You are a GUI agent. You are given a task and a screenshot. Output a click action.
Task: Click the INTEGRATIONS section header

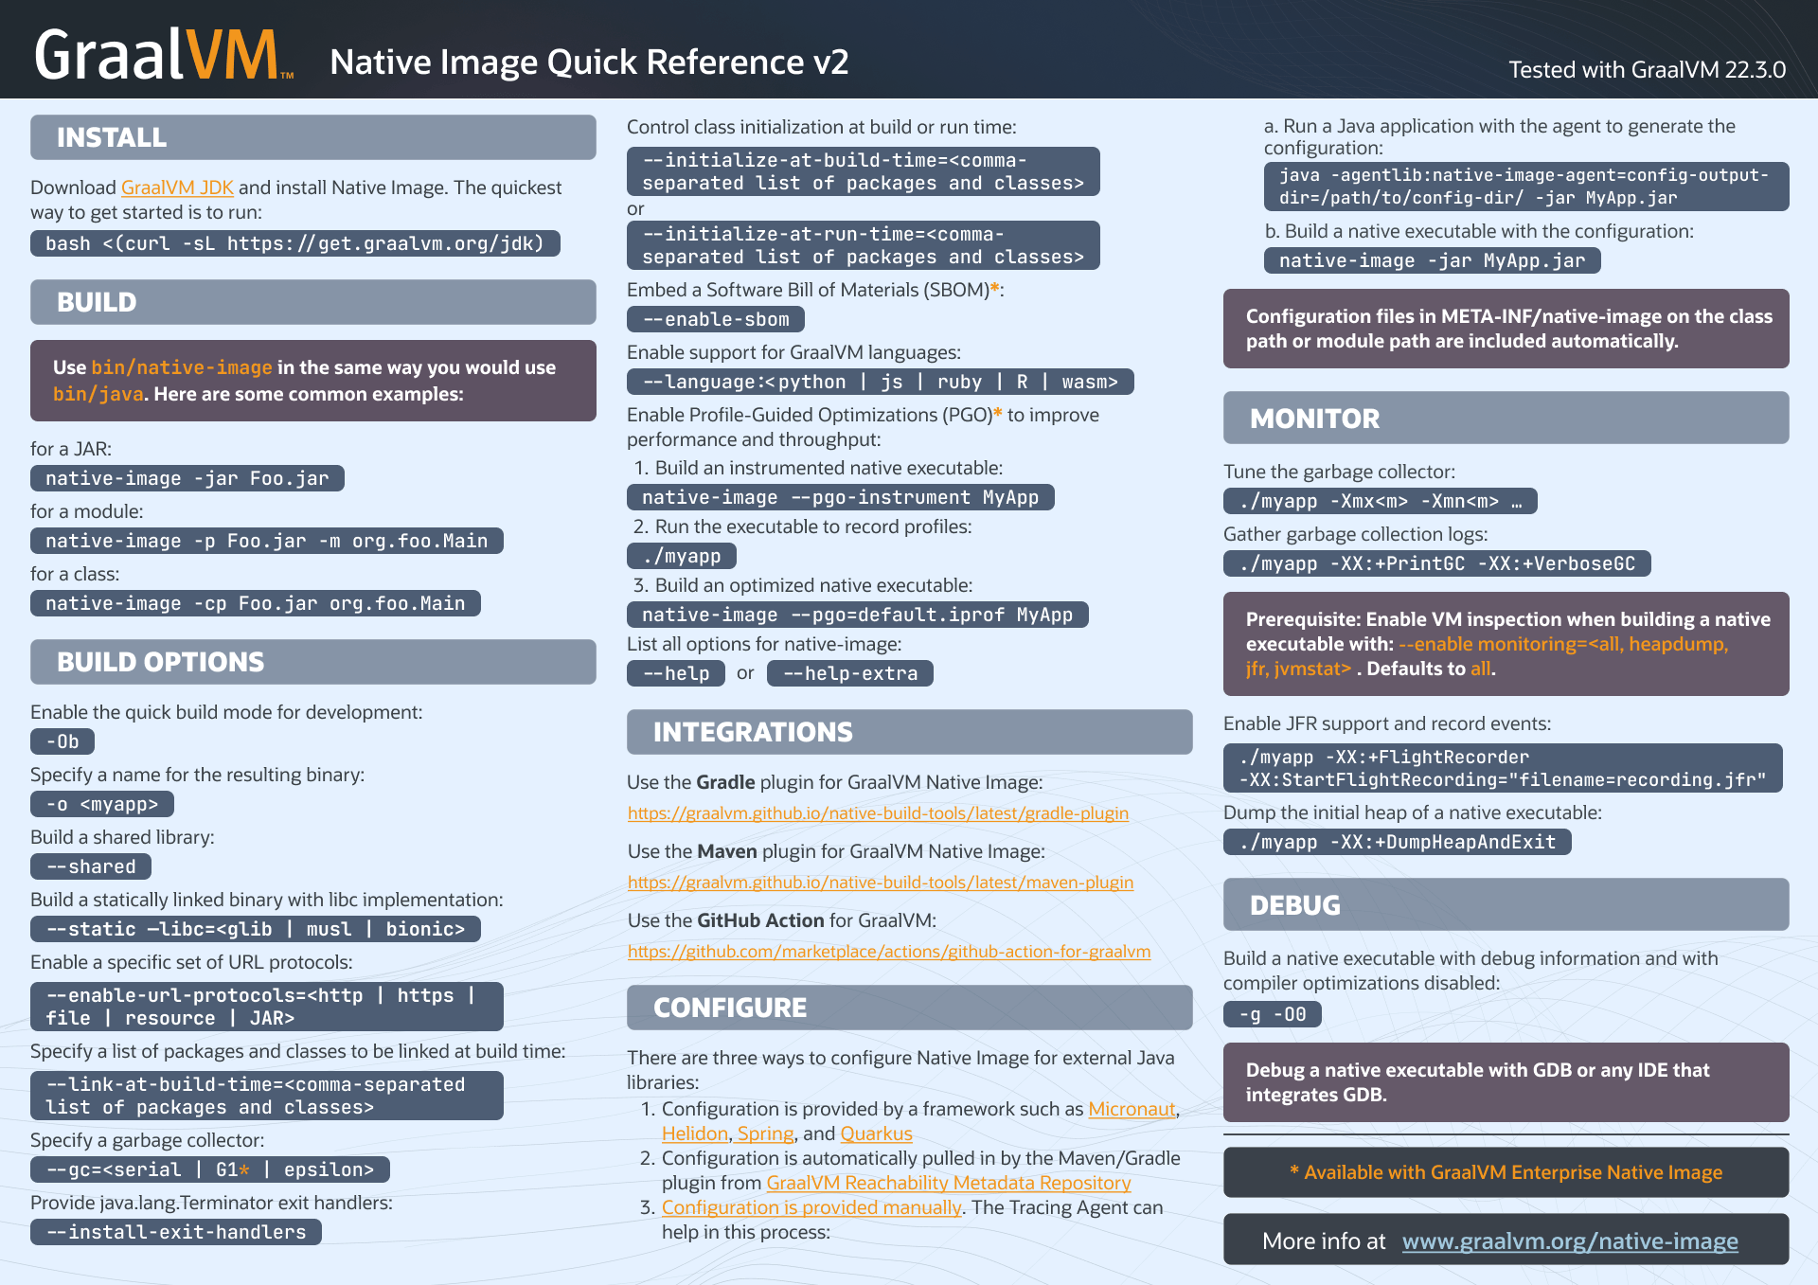pyautogui.click(x=910, y=732)
